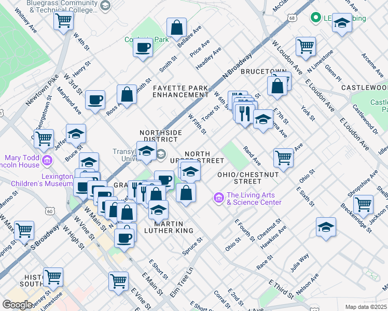Viewport: 388px width, 311px height.
Task: Select the shopping bag marker near Bellaire Ave
Action: pyautogui.click(x=176, y=28)
